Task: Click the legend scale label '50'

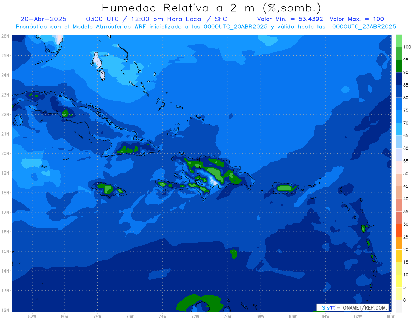Action: [x=406, y=173]
